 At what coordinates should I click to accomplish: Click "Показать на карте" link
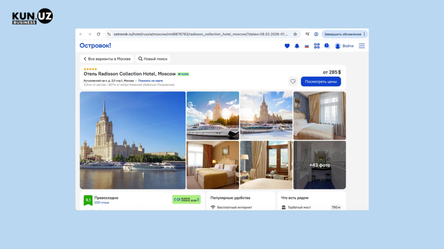coord(150,81)
